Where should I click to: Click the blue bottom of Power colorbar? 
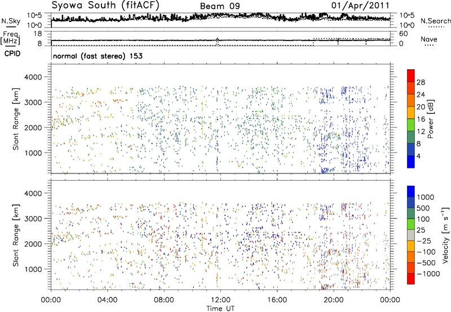point(411,162)
